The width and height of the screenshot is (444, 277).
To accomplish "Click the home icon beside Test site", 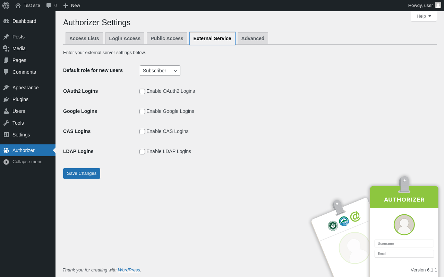I will point(18,6).
